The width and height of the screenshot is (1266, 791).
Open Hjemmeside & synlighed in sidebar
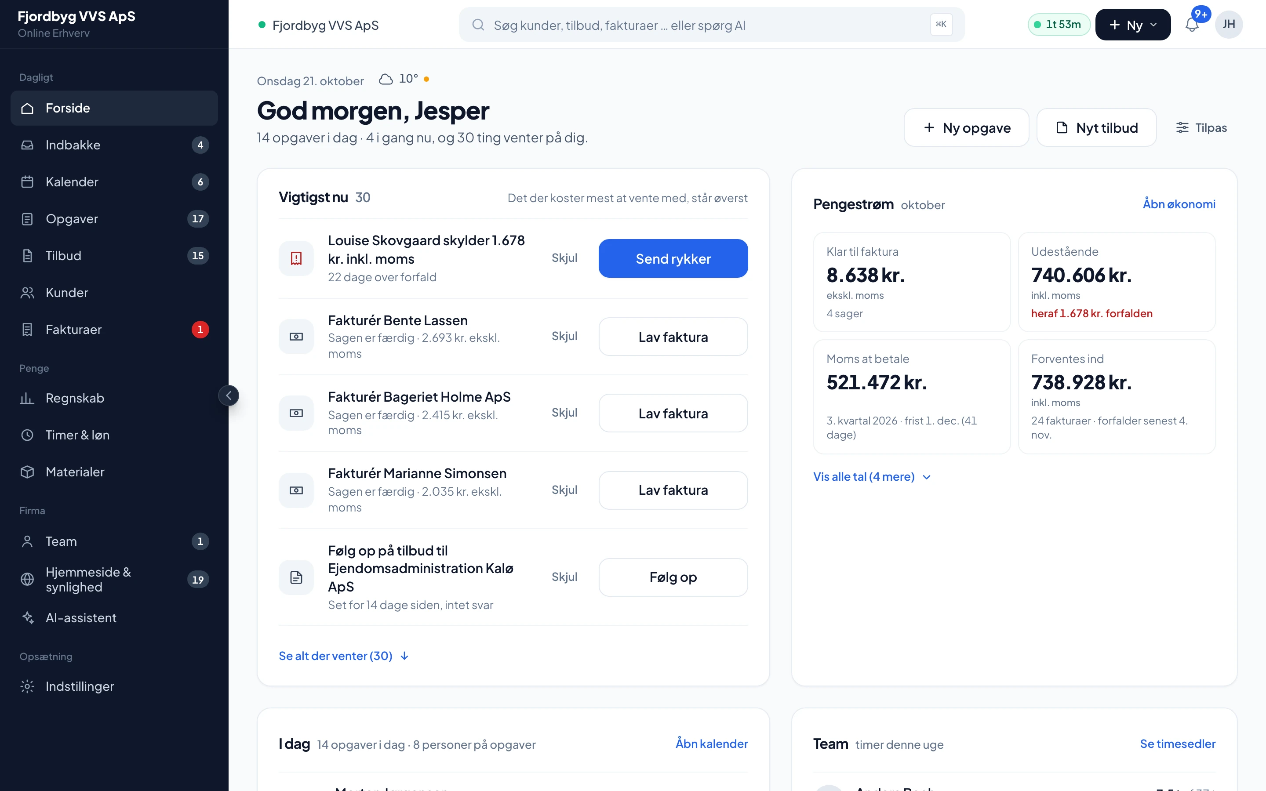pyautogui.click(x=114, y=580)
